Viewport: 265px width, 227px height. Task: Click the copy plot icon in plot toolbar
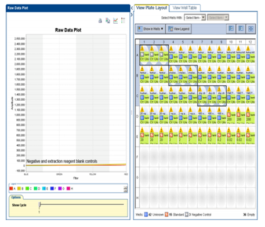tap(108, 20)
